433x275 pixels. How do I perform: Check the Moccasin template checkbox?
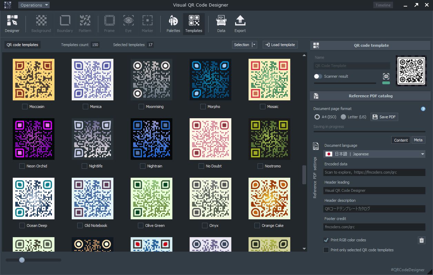pyautogui.click(x=25, y=107)
